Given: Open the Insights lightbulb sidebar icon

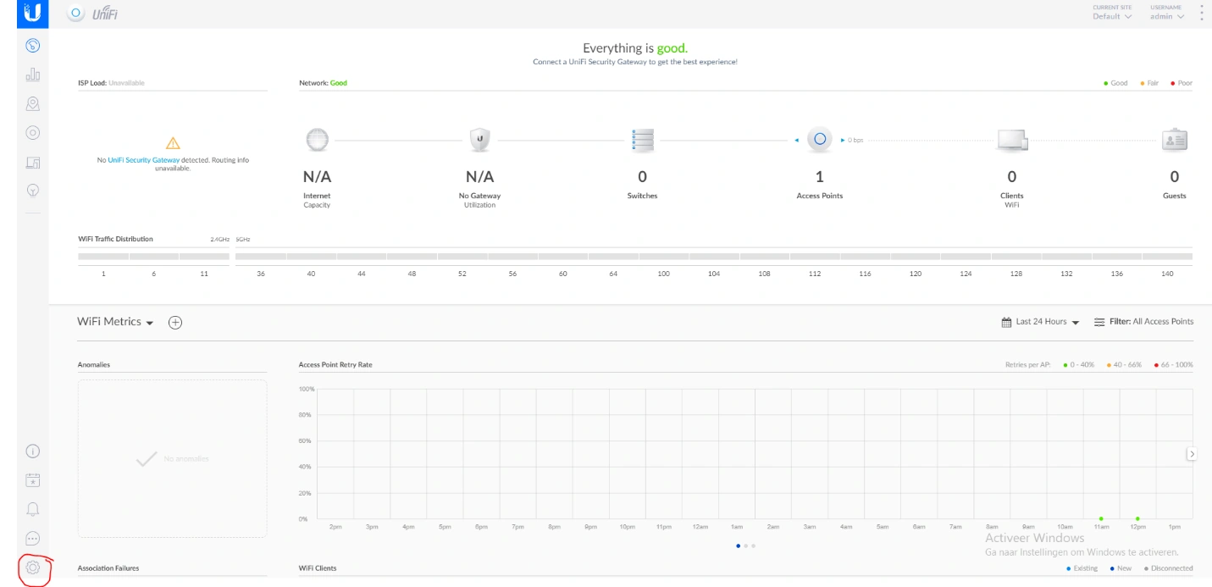Looking at the screenshot, I should coord(33,191).
